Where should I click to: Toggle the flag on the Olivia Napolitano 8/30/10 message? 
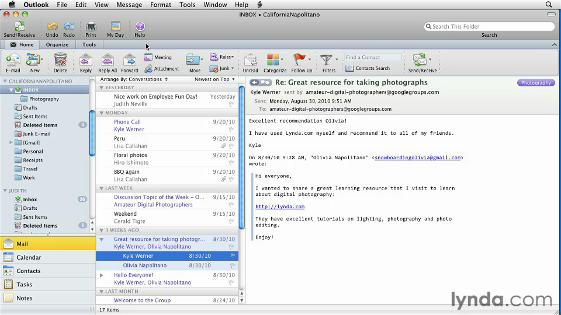pos(233,265)
